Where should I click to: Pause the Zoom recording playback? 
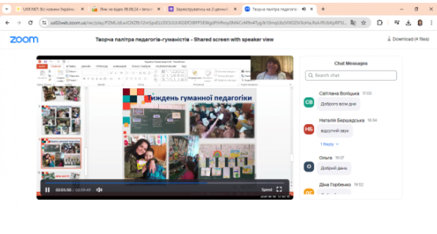(x=48, y=190)
